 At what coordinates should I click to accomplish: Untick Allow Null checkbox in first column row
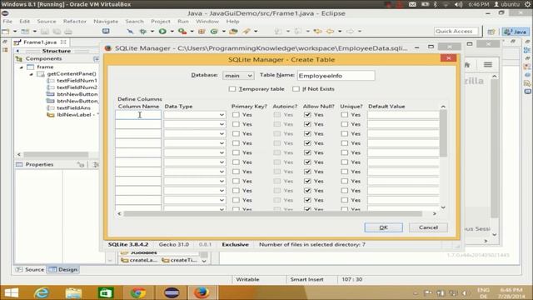coord(307,115)
